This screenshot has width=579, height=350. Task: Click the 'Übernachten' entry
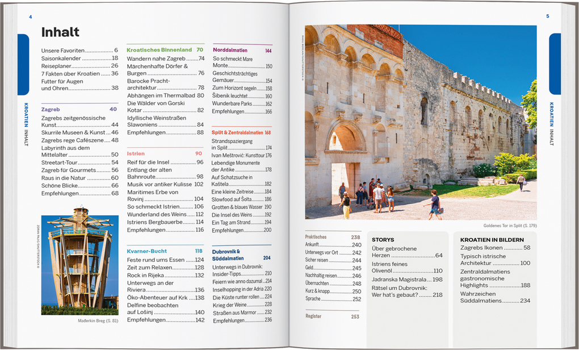click(x=333, y=284)
